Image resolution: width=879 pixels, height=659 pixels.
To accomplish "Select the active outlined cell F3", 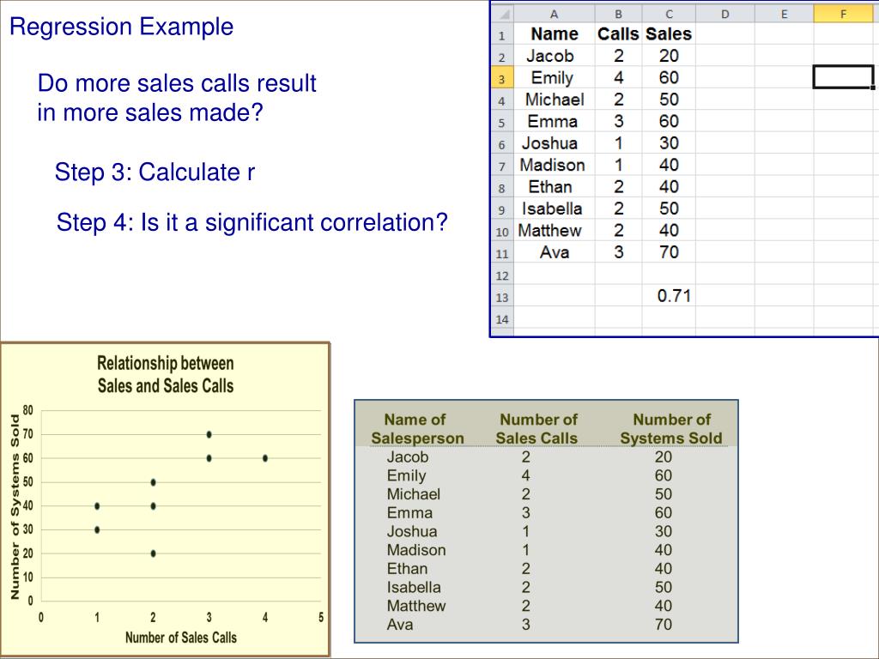I will point(842,77).
